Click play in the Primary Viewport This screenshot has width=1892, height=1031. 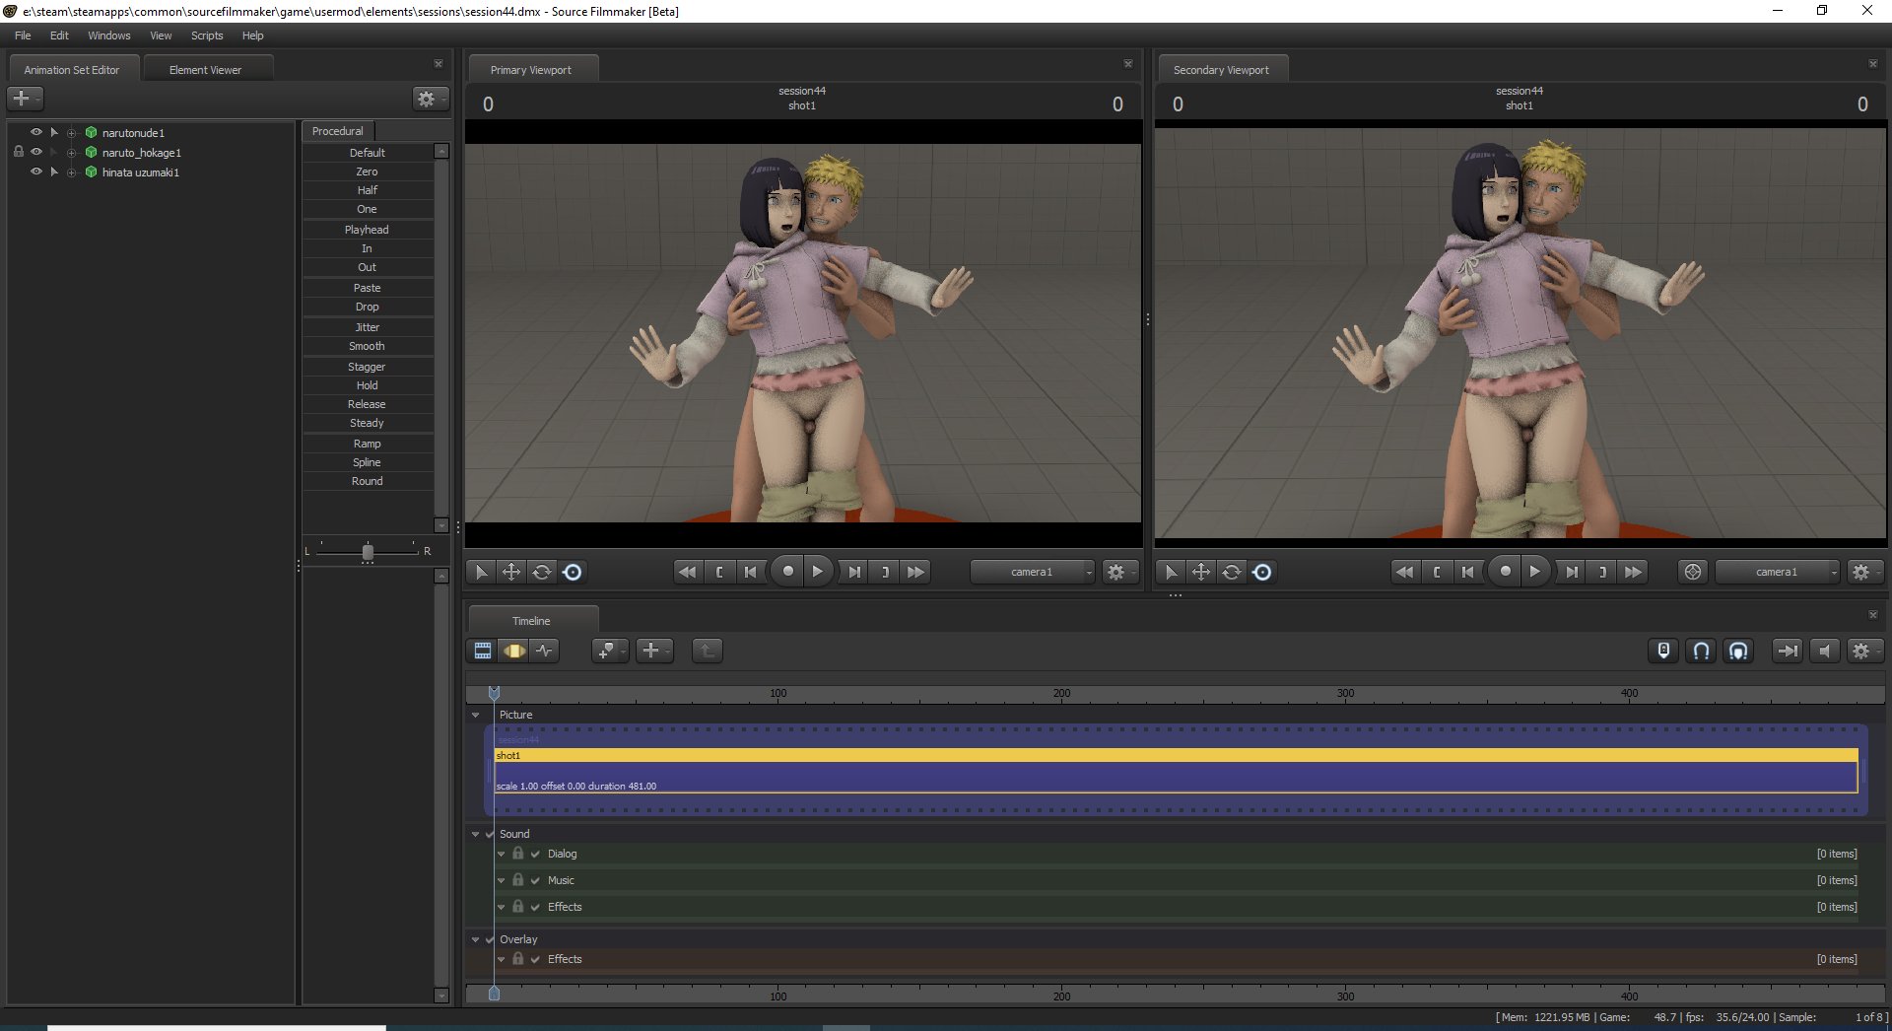pos(818,572)
